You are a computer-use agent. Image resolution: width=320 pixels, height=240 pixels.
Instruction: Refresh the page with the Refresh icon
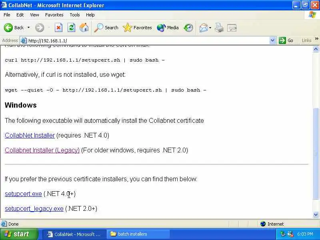(x=71, y=28)
